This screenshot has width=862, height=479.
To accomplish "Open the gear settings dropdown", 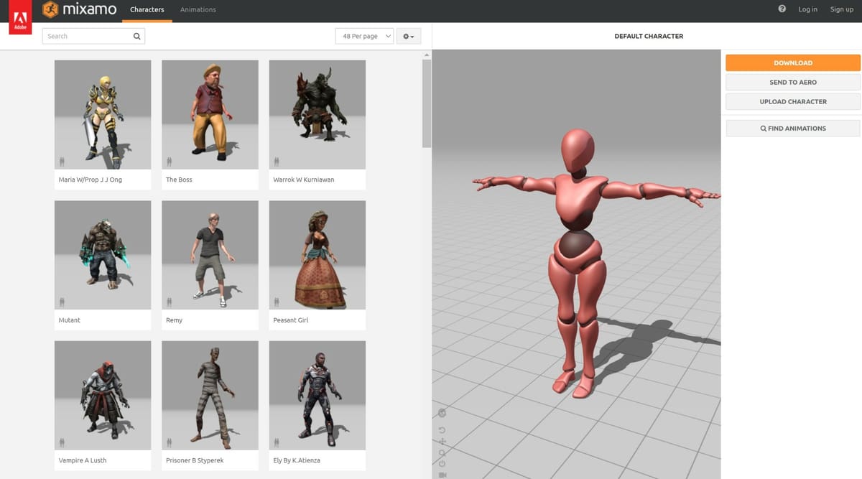I will (409, 36).
